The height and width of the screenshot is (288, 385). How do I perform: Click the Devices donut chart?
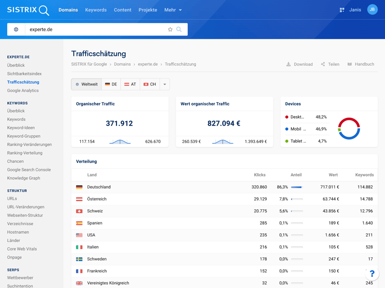[x=349, y=129]
